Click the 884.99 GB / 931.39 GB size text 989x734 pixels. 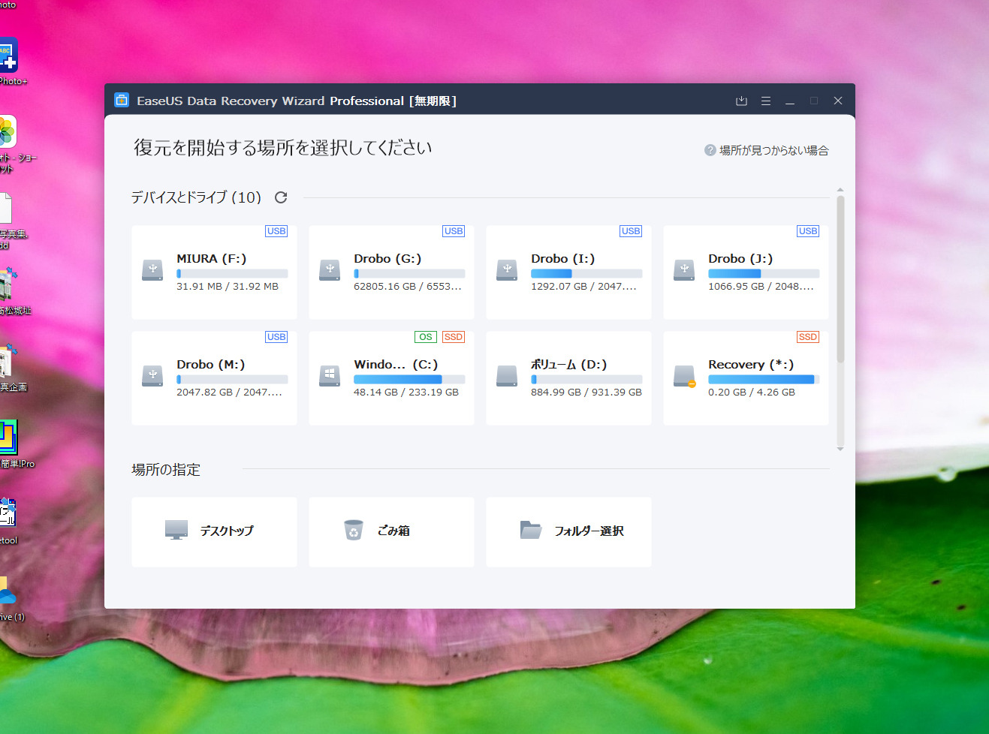[586, 393]
